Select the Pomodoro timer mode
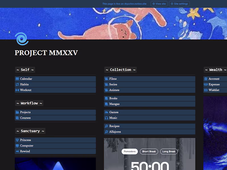This screenshot has width=227, height=170. (130, 152)
